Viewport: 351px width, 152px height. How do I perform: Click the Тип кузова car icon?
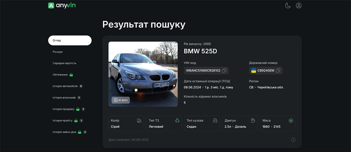(215, 120)
